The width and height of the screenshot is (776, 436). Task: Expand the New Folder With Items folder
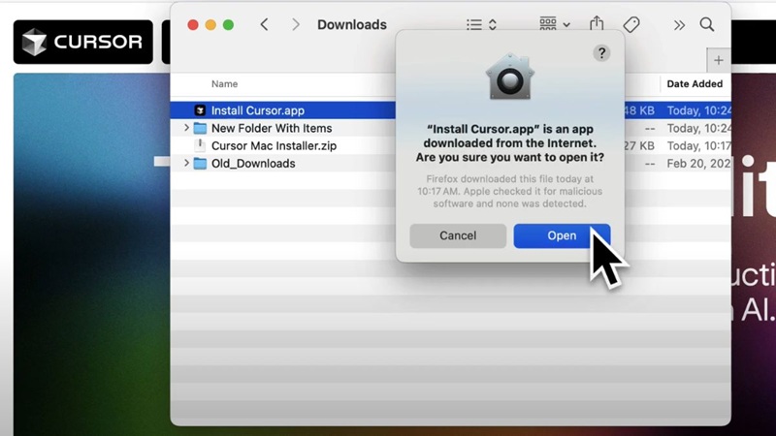[x=186, y=128]
